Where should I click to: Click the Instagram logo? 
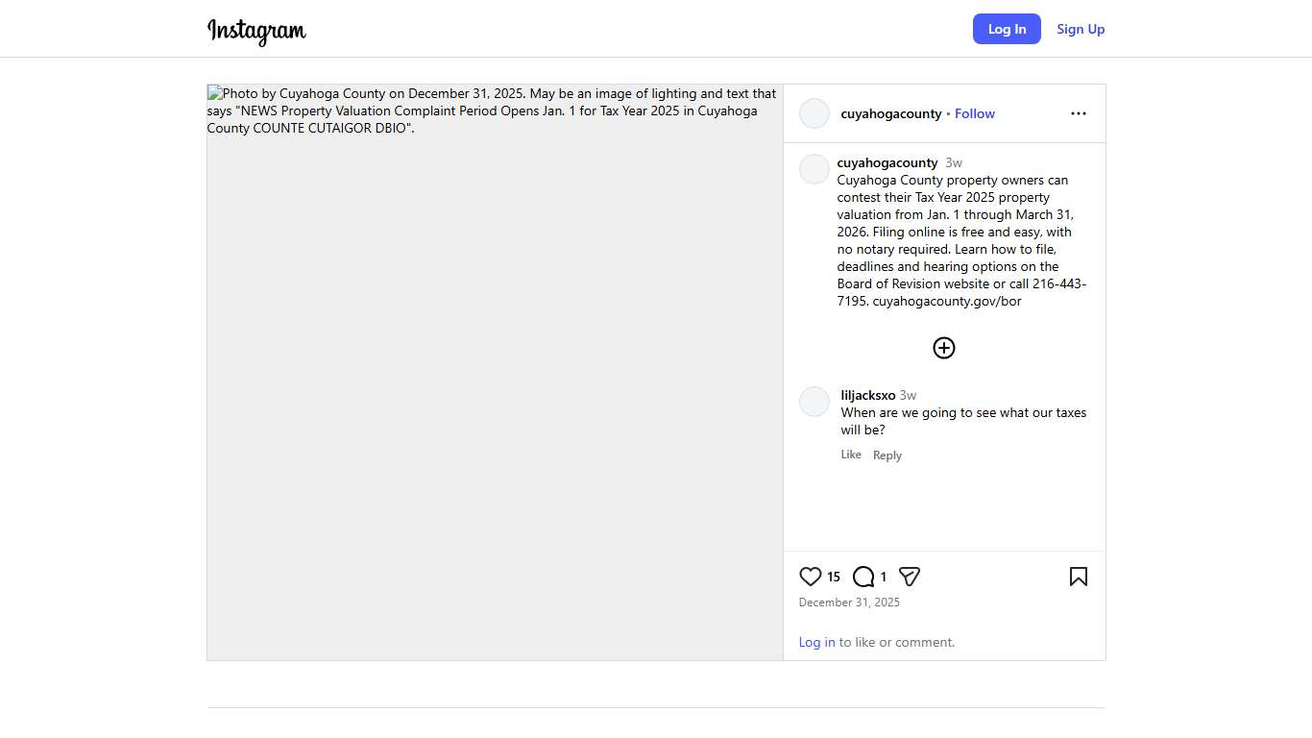(256, 30)
